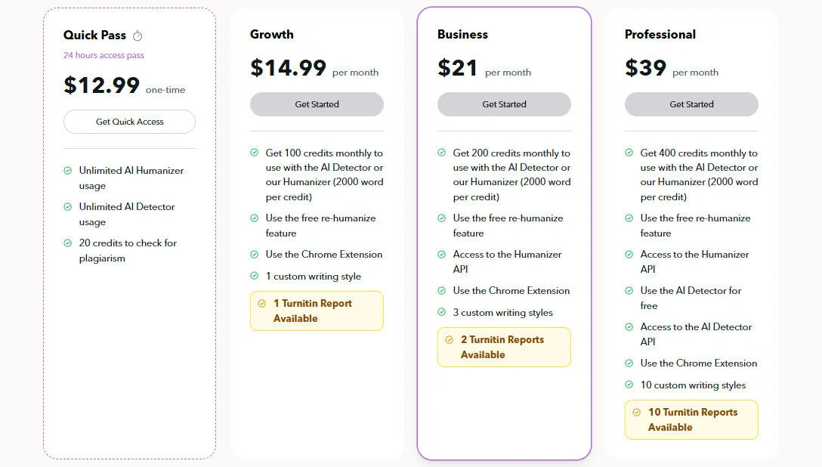Click the checkmark beside Unlimited AI Humanizer usage
The width and height of the screenshot is (822, 467).
68,171
